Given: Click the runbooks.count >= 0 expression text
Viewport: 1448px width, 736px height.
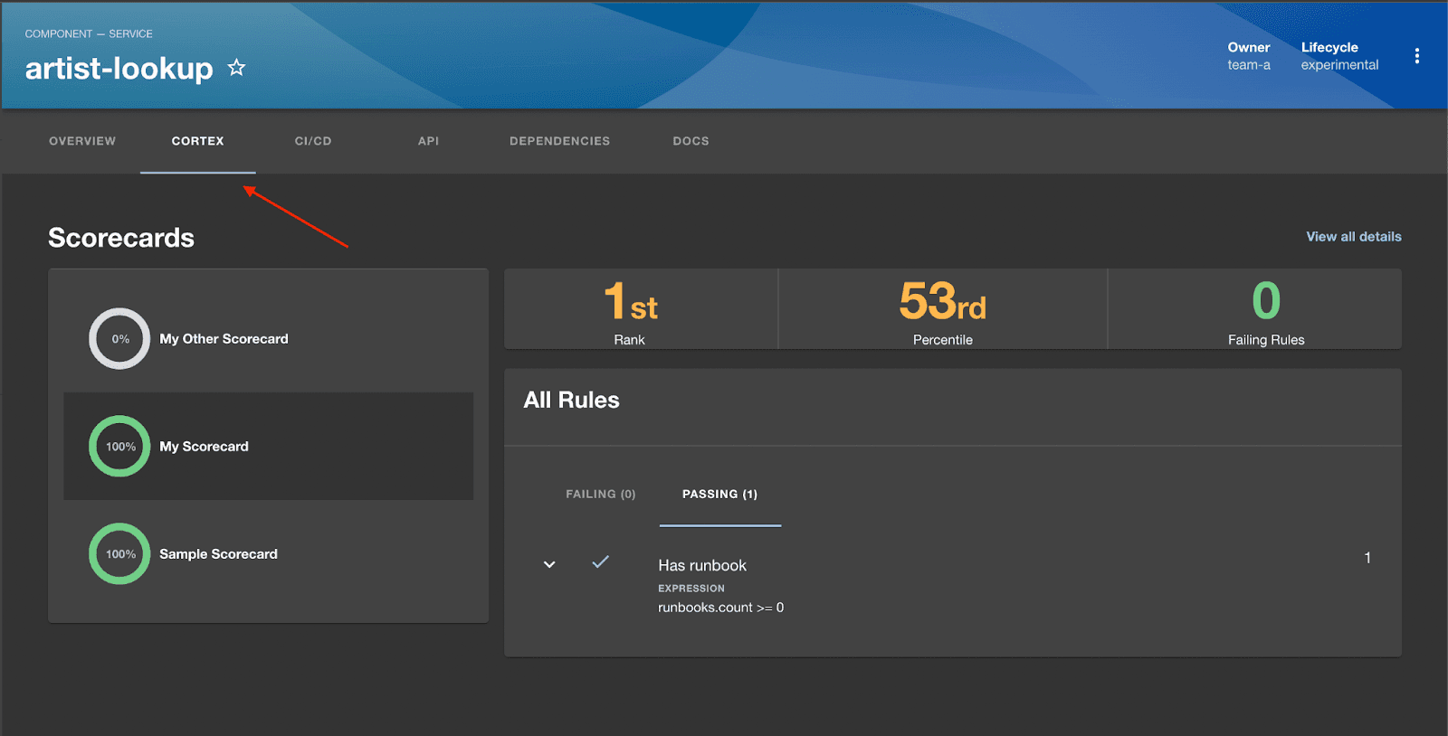Looking at the screenshot, I should (720, 608).
